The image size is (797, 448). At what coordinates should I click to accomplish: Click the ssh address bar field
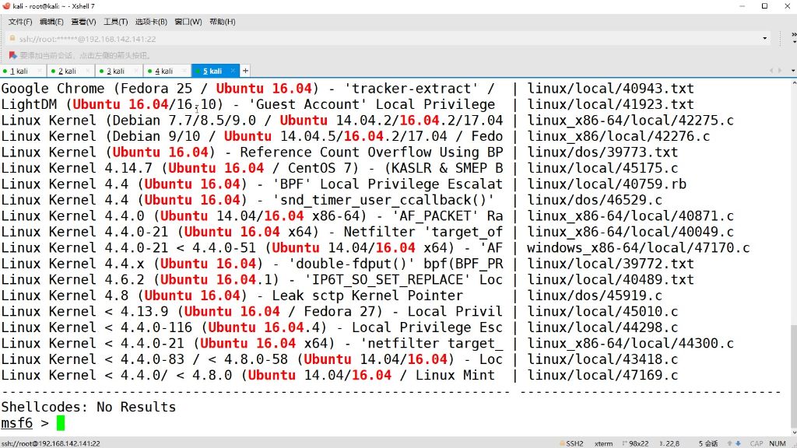point(386,39)
